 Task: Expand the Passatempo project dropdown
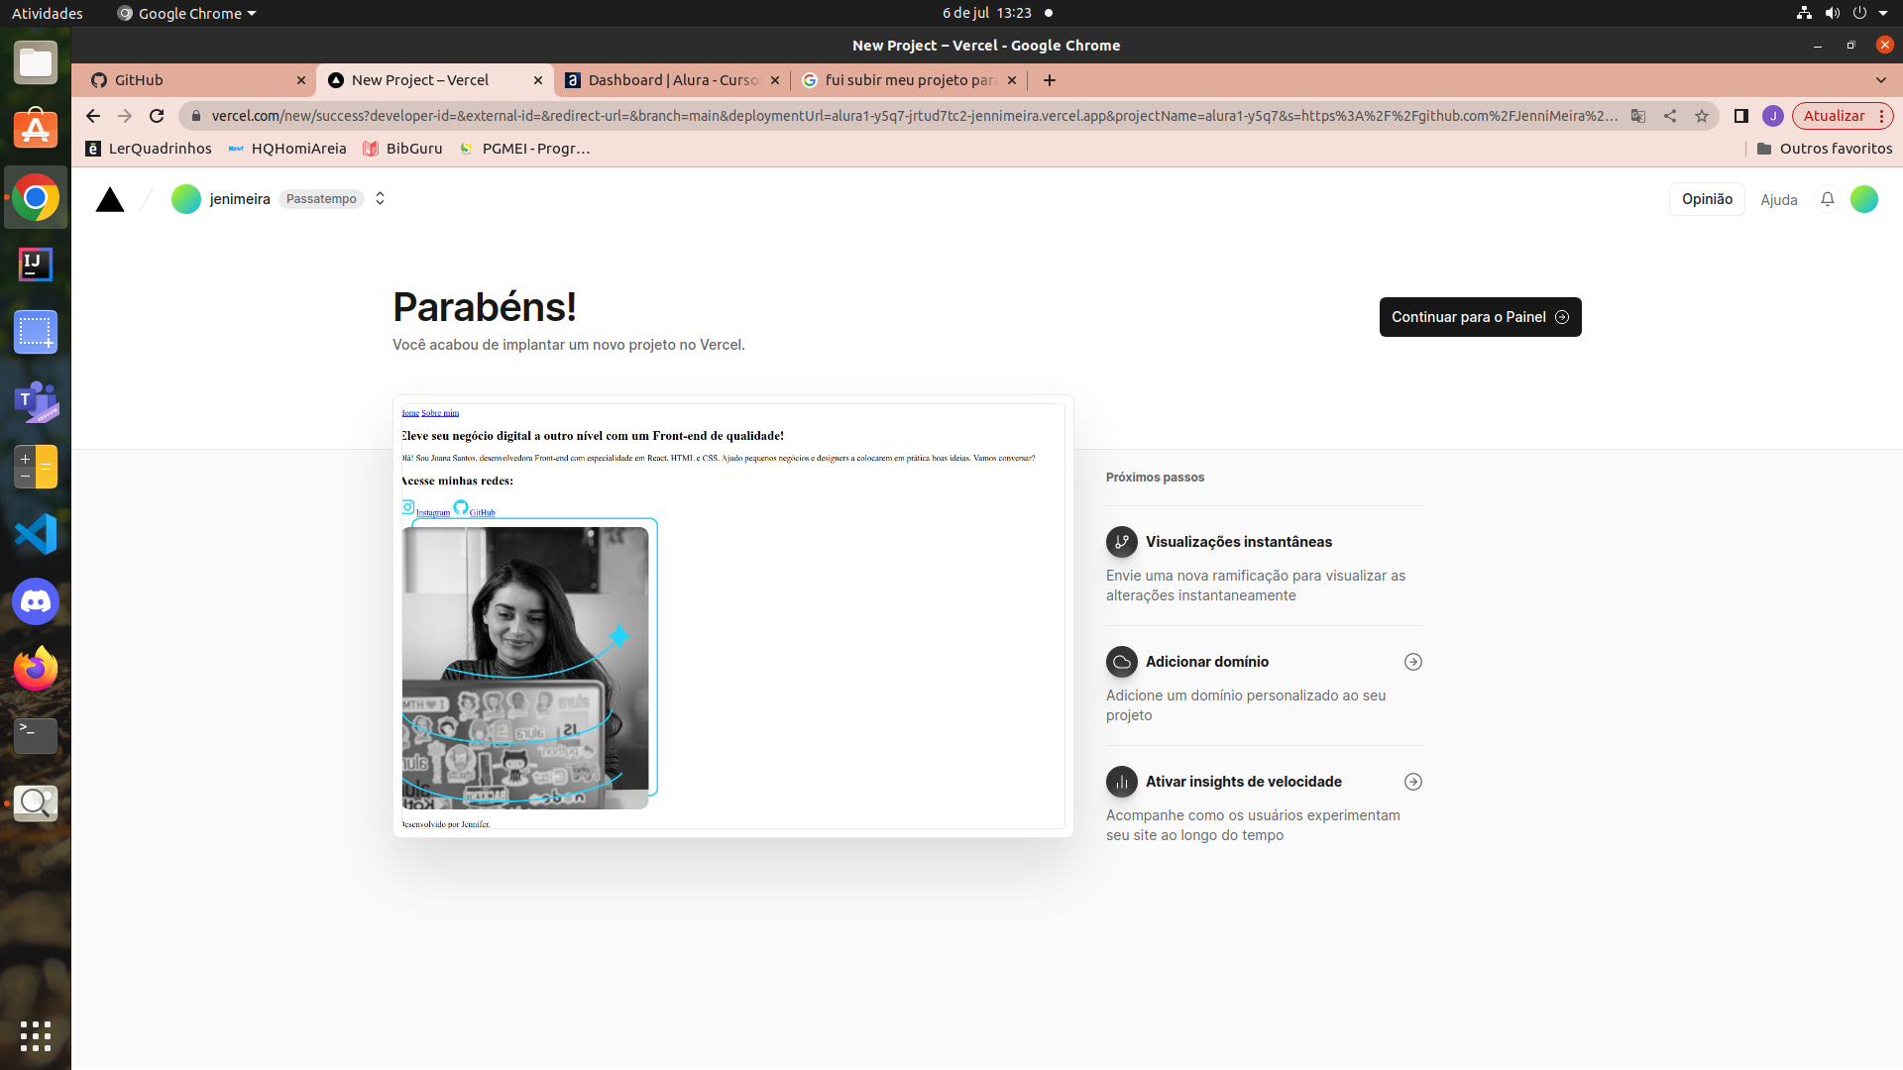coord(379,197)
